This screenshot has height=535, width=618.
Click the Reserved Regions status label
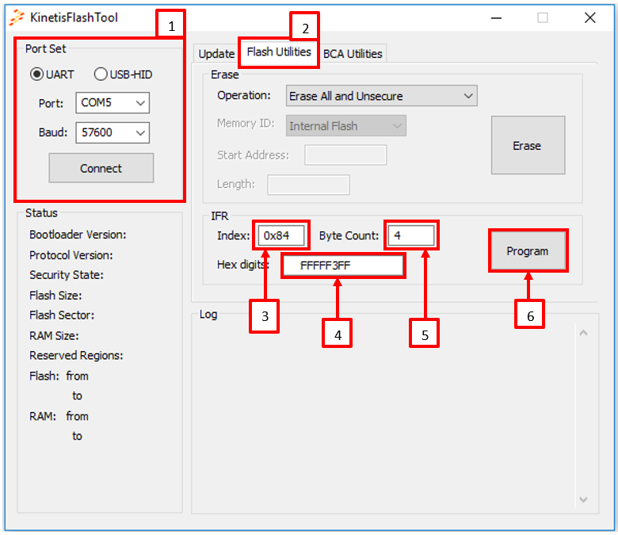click(77, 355)
